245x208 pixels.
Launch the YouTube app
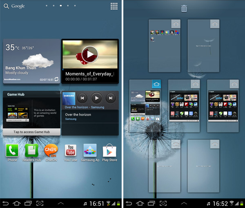coord(71,151)
